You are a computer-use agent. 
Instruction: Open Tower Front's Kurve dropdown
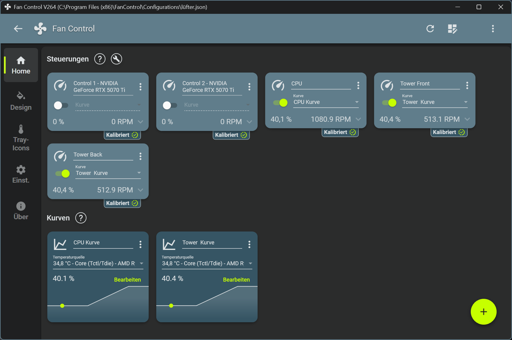435,101
